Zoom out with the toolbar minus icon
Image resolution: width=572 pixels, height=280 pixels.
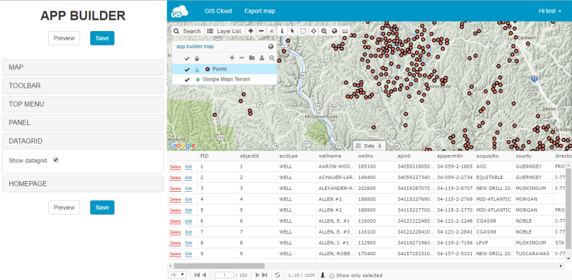(x=261, y=31)
